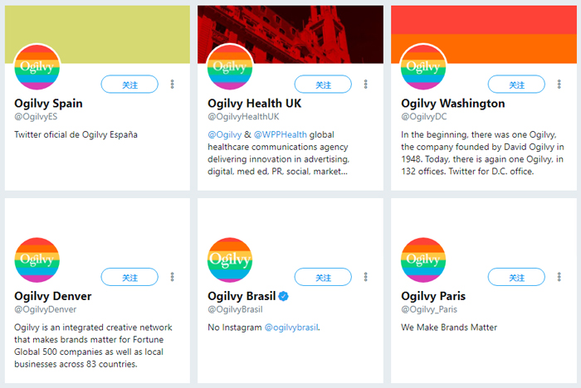Open @ogilvybrasil Instagram mention link
This screenshot has width=581, height=388.
[291, 327]
